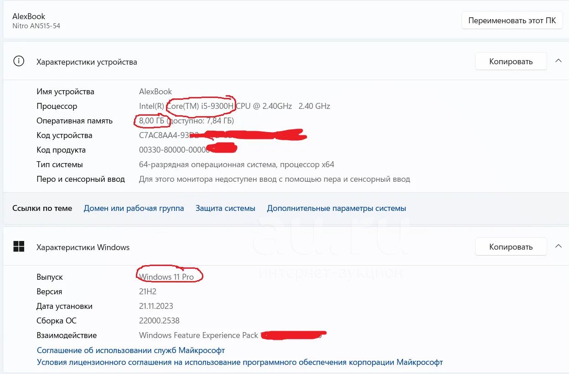
Task: Open the System protection link
Action: point(225,208)
